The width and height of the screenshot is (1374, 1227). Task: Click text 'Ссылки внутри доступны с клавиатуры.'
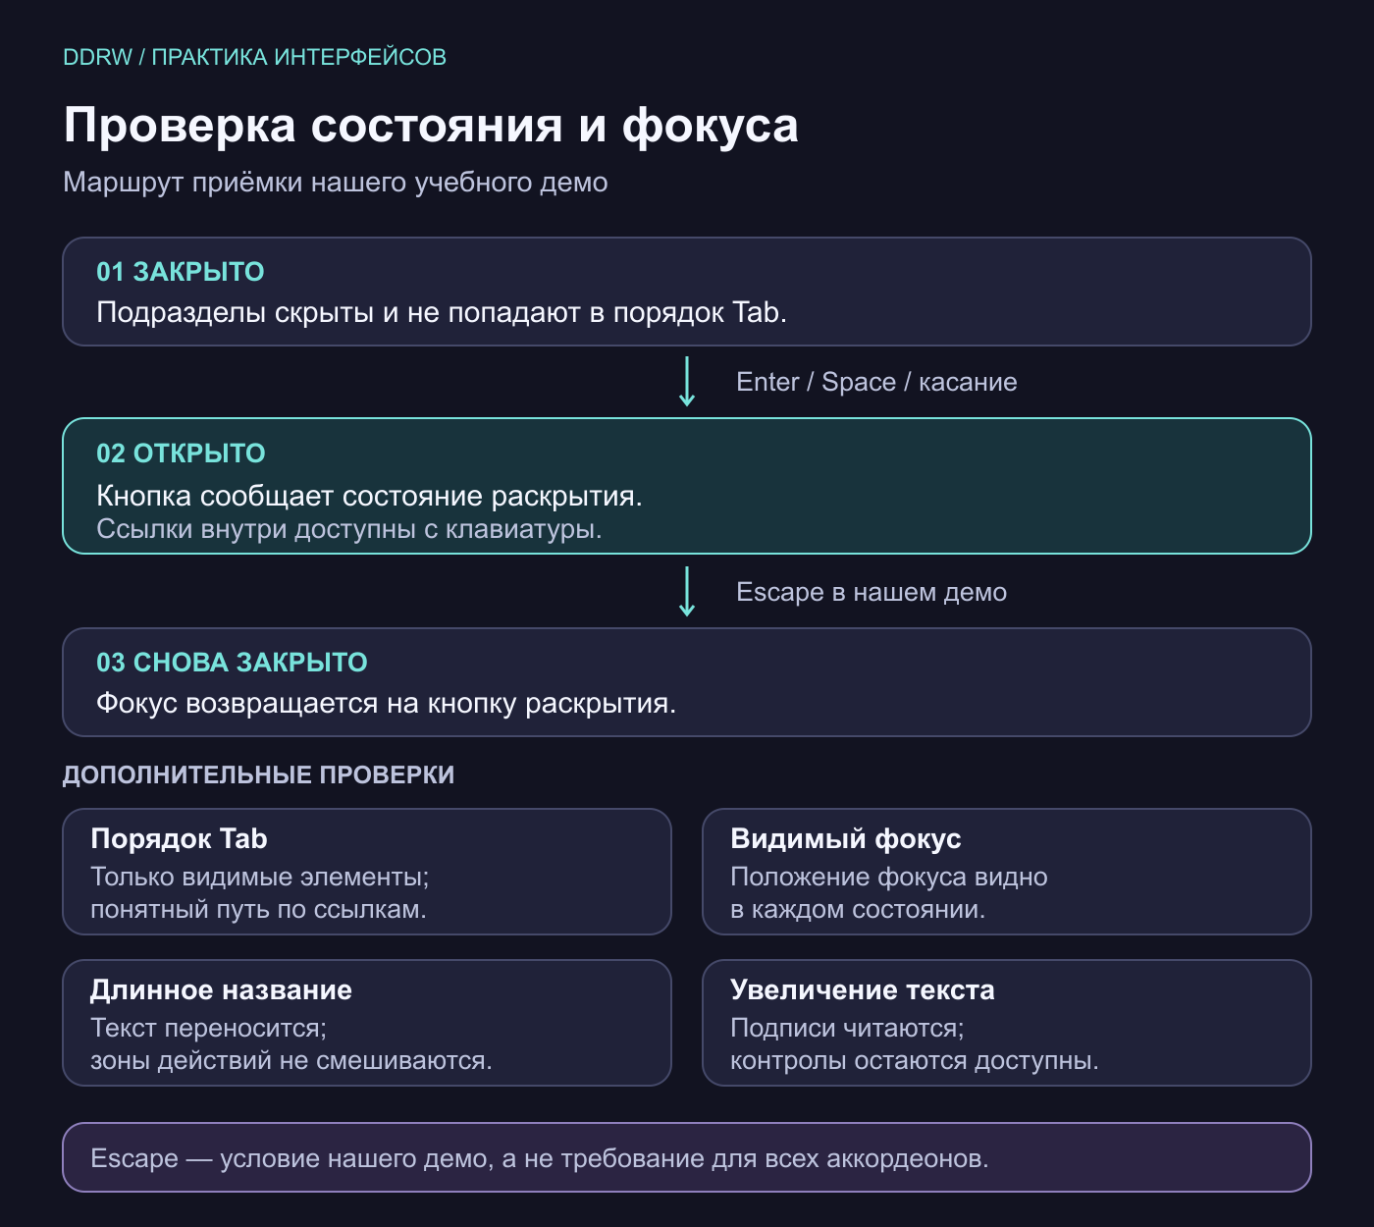click(x=349, y=529)
